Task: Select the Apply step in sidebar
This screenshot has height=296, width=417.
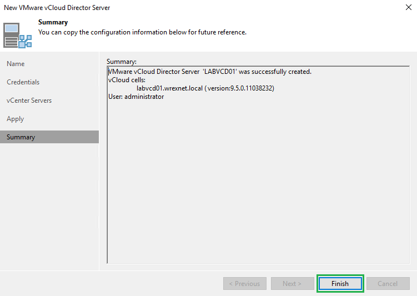Action: click(16, 119)
